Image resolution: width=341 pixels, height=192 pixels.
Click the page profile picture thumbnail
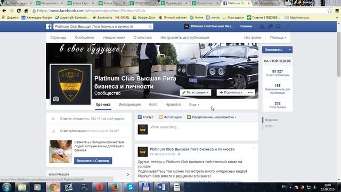[70, 85]
